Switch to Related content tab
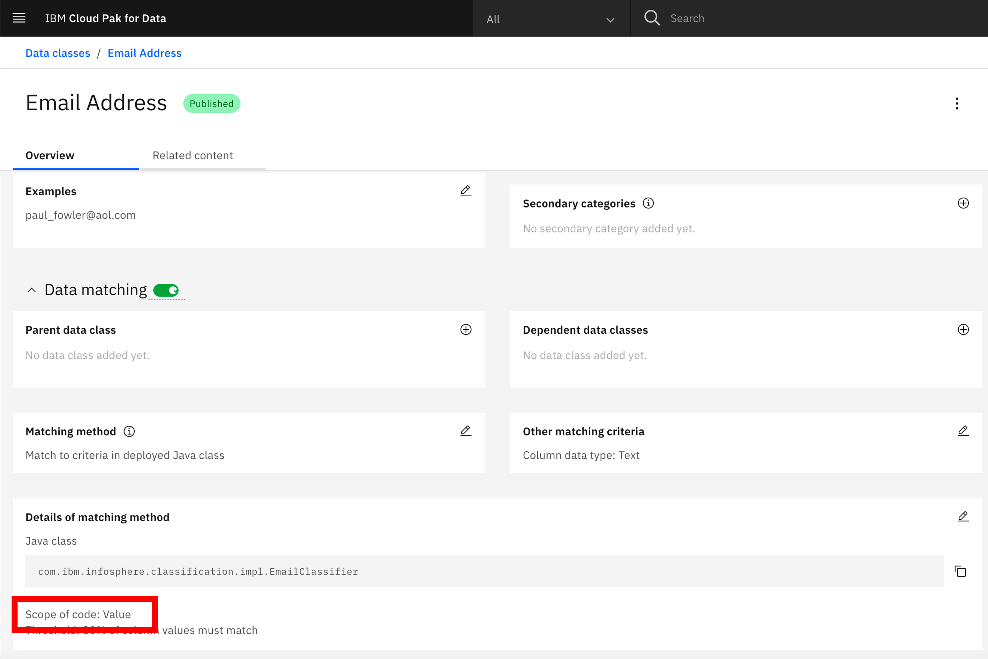 pyautogui.click(x=192, y=156)
